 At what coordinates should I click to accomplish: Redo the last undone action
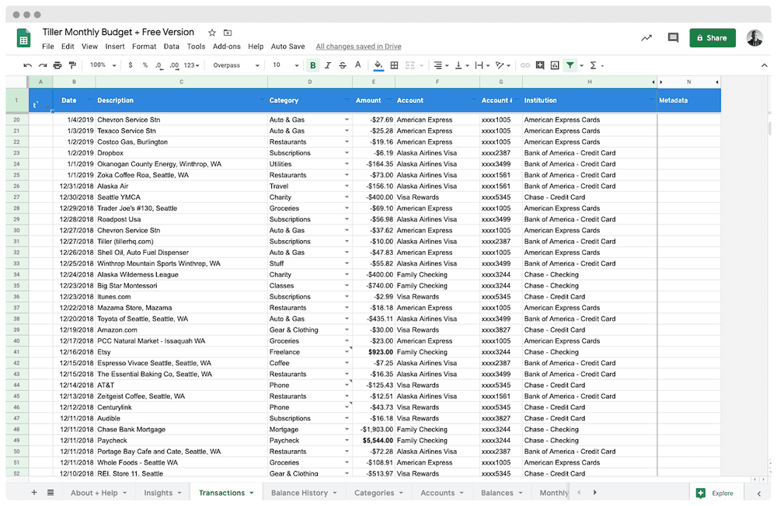[43, 65]
